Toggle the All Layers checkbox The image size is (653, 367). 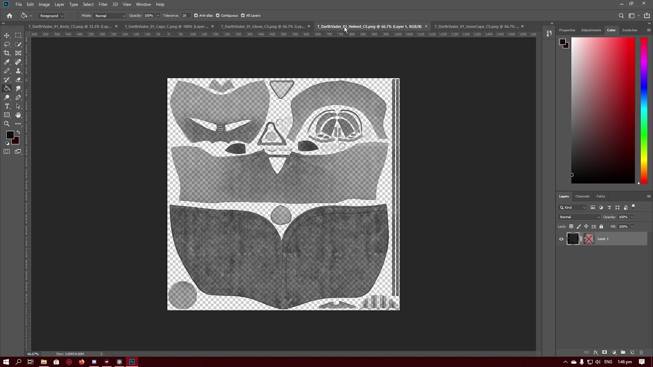243,15
